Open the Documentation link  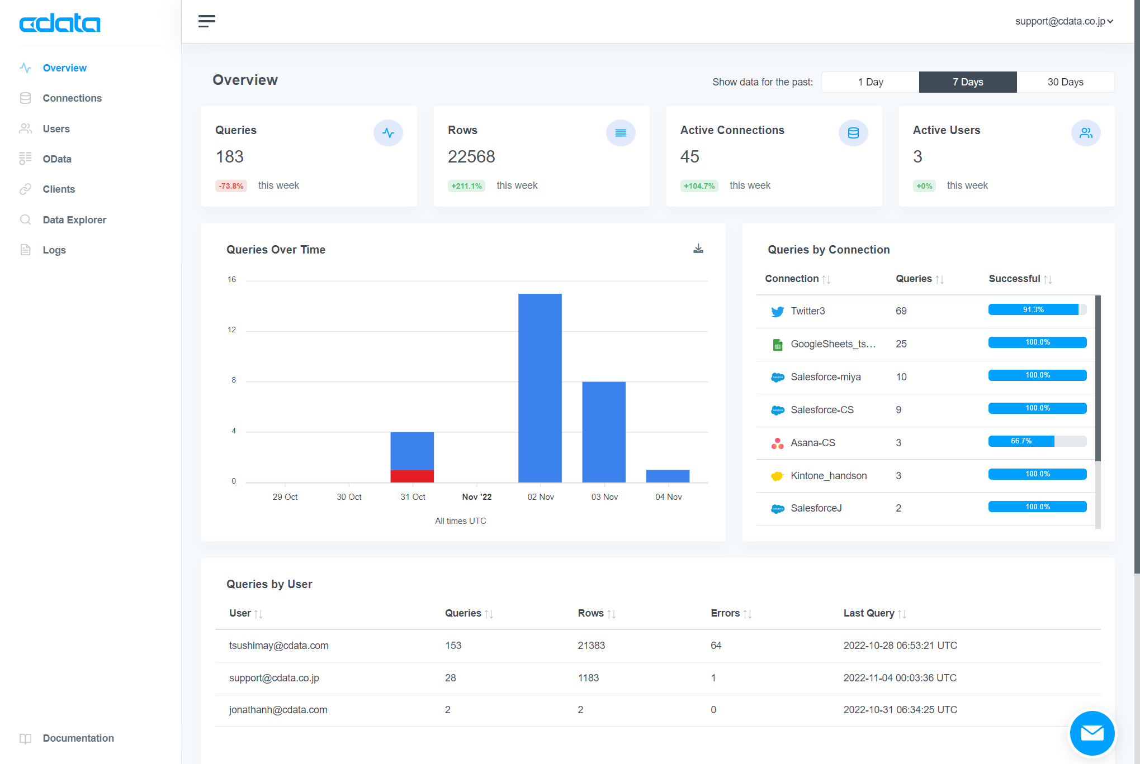click(x=78, y=738)
